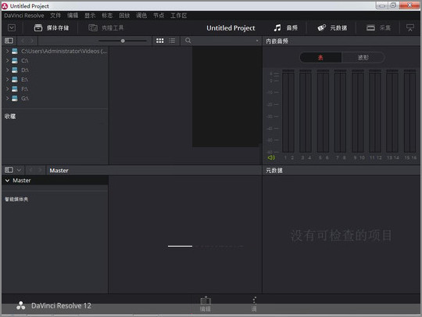Select the Master bin tree row

tap(55, 180)
